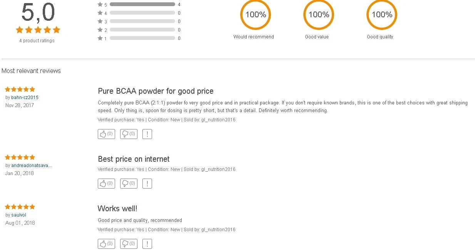Thumbs down the 'Pure BCAA powder' review

click(x=129, y=134)
